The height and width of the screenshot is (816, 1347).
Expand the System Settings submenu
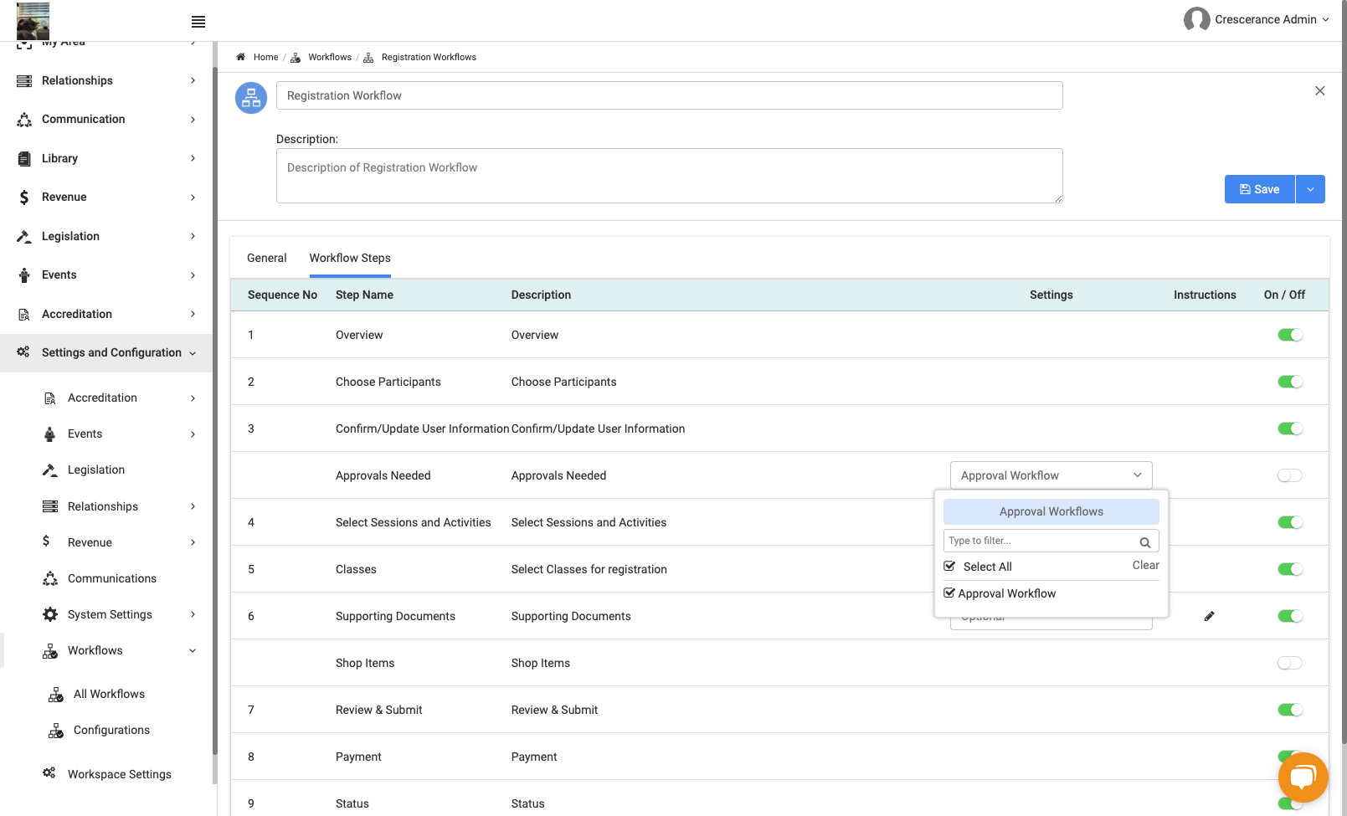[x=193, y=614]
